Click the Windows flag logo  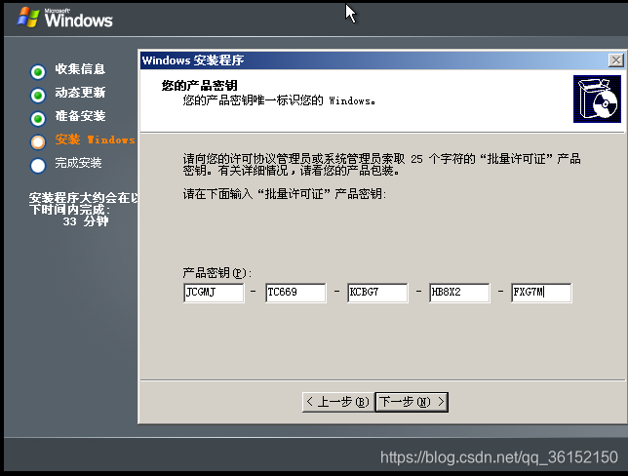[28, 17]
